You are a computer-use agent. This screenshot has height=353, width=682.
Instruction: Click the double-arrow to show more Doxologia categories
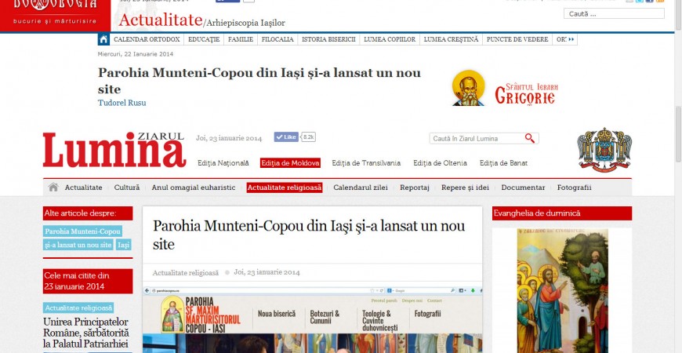pos(571,39)
